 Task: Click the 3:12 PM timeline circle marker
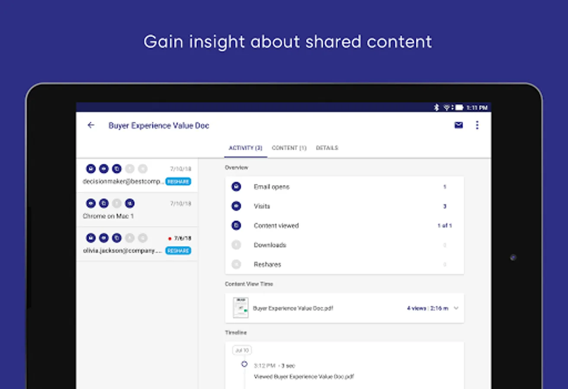click(x=244, y=364)
